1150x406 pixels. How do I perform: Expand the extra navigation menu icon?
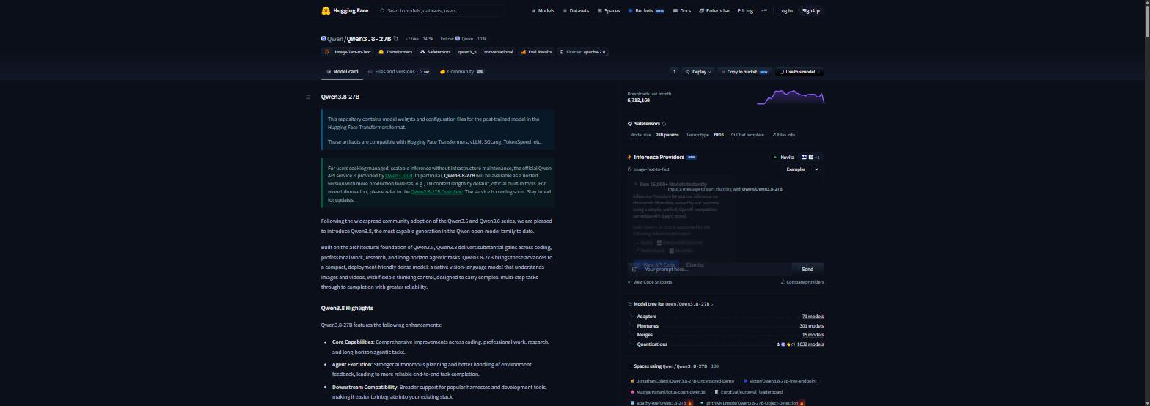coord(764,11)
